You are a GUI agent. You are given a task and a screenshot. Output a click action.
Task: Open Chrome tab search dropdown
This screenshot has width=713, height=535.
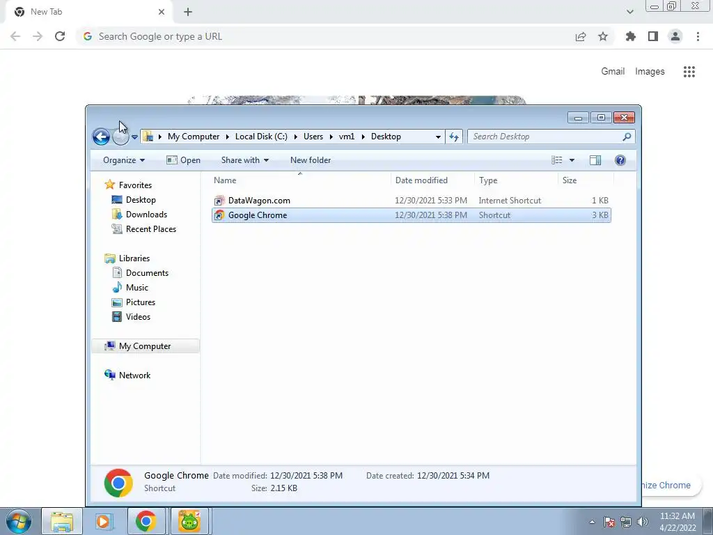click(x=629, y=12)
